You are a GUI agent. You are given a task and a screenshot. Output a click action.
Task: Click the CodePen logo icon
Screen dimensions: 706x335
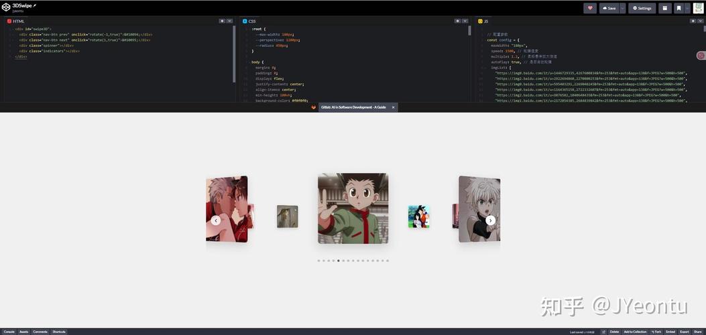tap(6, 7)
